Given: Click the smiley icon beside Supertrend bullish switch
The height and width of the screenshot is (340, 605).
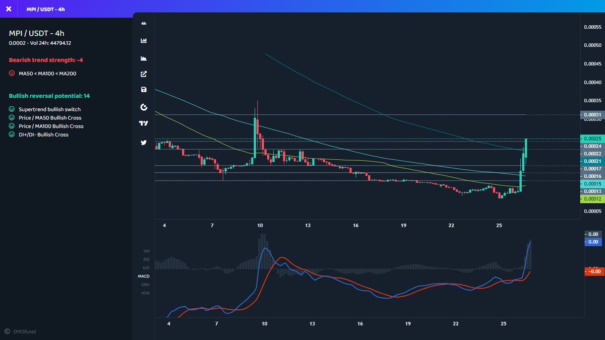Looking at the screenshot, I should tap(12, 109).
